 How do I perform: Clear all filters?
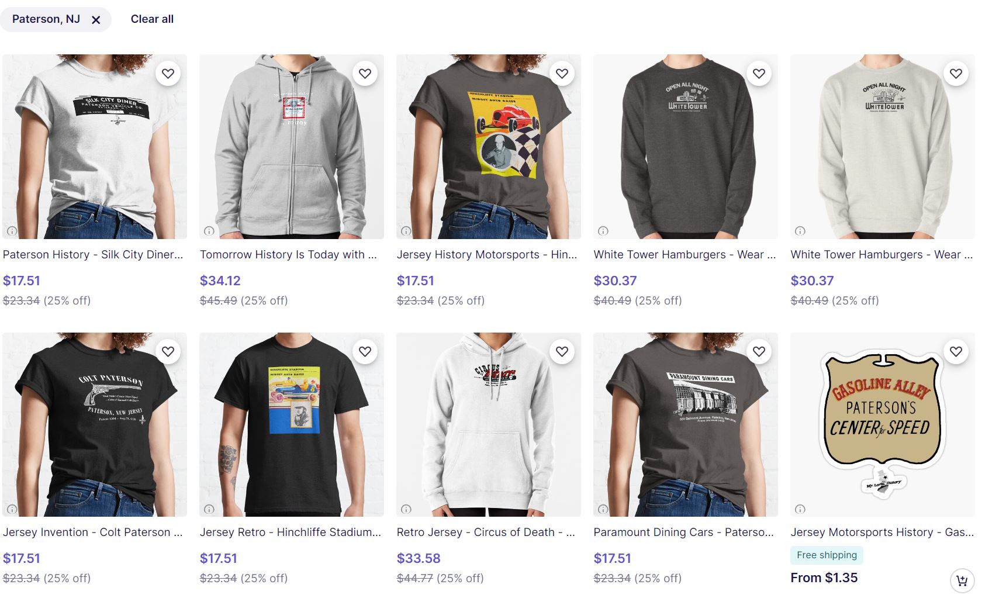click(x=152, y=19)
